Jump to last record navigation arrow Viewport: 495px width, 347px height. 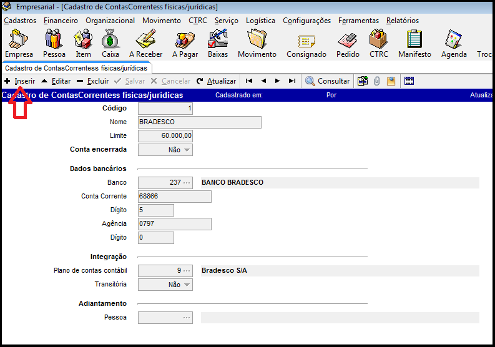tap(292, 81)
